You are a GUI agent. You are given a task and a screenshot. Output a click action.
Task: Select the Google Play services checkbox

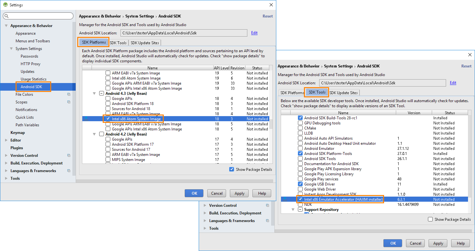(x=300, y=179)
